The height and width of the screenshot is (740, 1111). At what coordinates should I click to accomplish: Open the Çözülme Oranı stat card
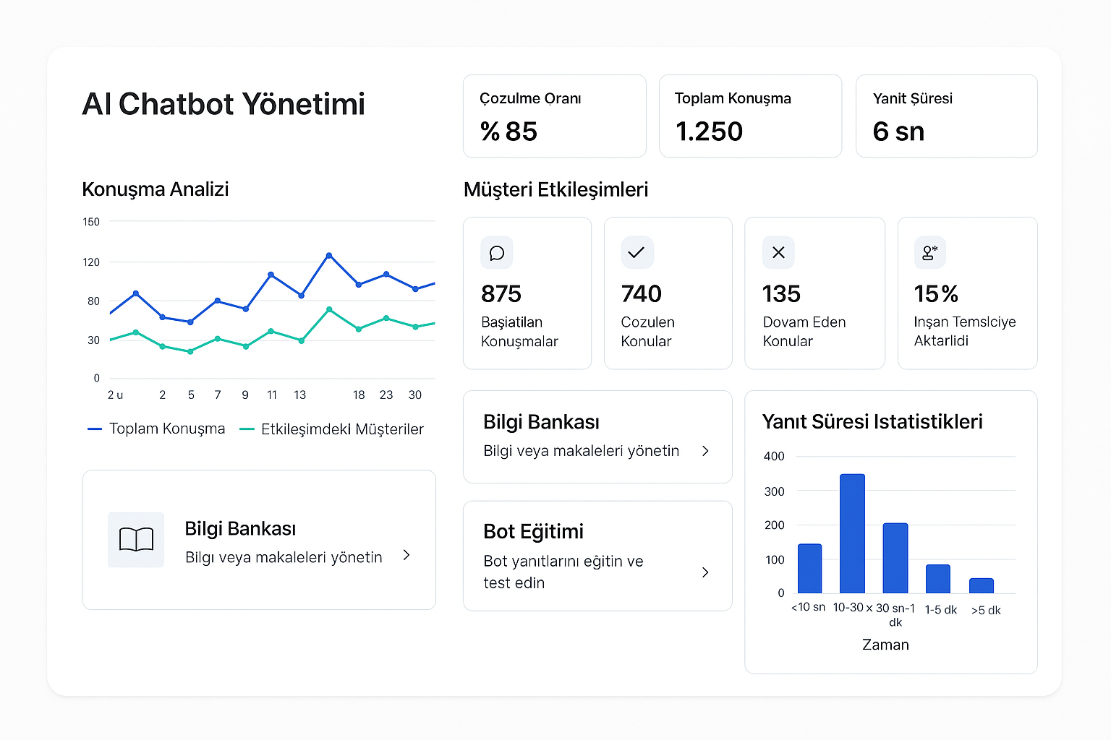click(x=554, y=116)
